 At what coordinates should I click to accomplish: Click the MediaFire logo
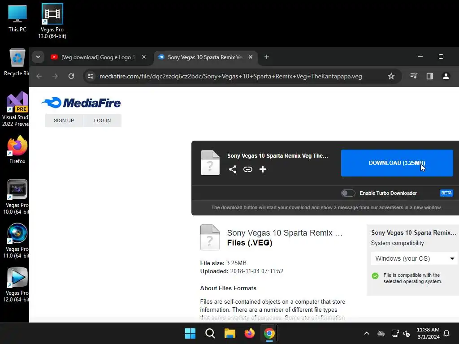point(81,103)
